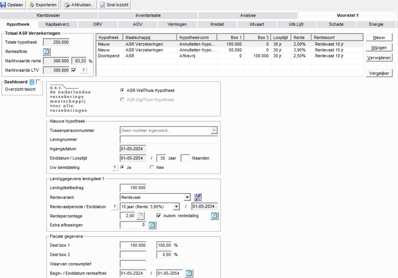Click the Opslaan save button
The height and width of the screenshot is (278, 398).
[13, 5]
